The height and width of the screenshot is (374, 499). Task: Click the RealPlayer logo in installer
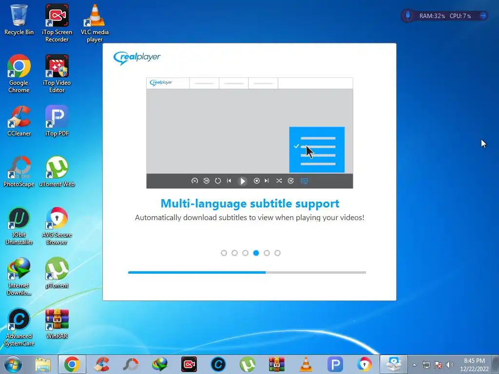point(137,58)
